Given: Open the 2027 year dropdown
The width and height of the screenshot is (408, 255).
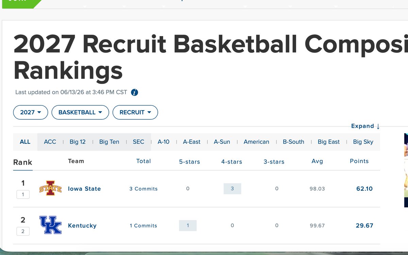Looking at the screenshot, I should tap(31, 112).
